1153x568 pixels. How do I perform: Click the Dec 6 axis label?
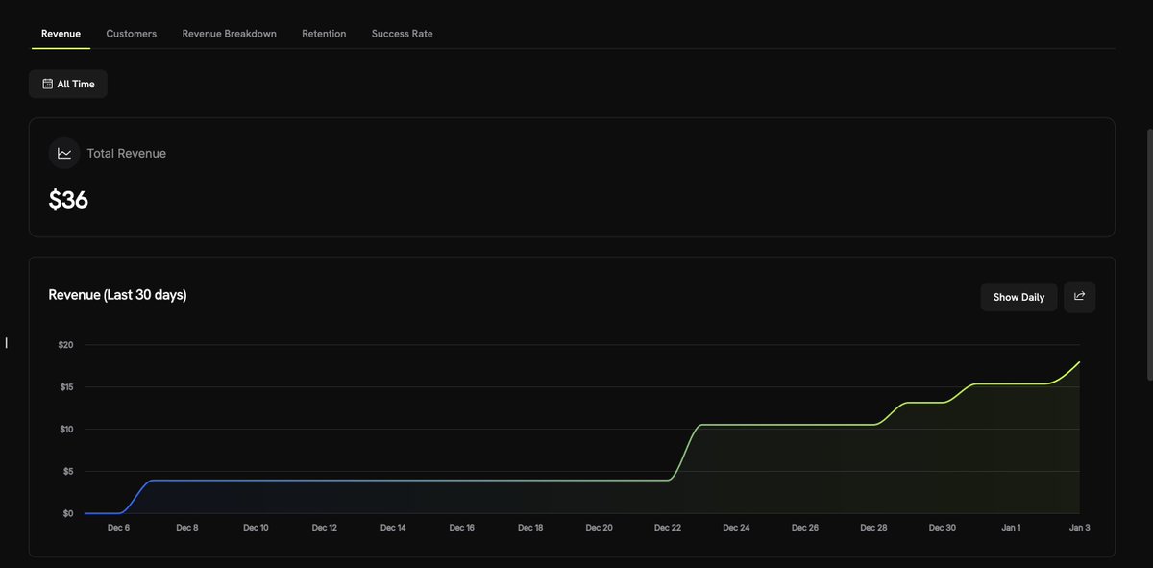coord(118,528)
